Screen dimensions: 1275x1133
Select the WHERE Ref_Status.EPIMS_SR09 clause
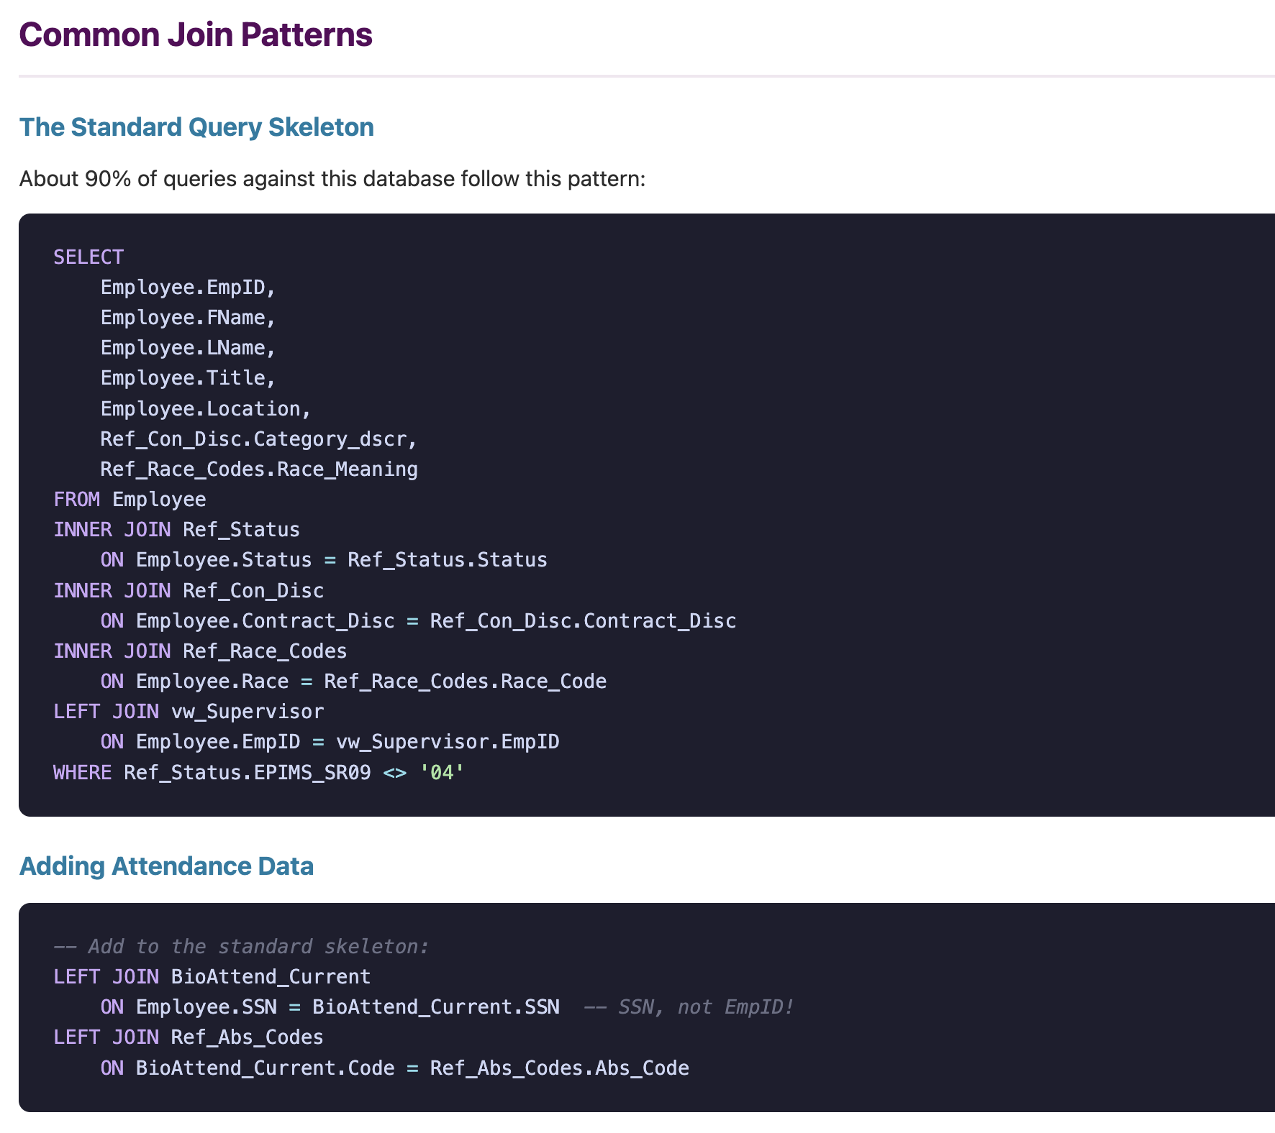212,772
